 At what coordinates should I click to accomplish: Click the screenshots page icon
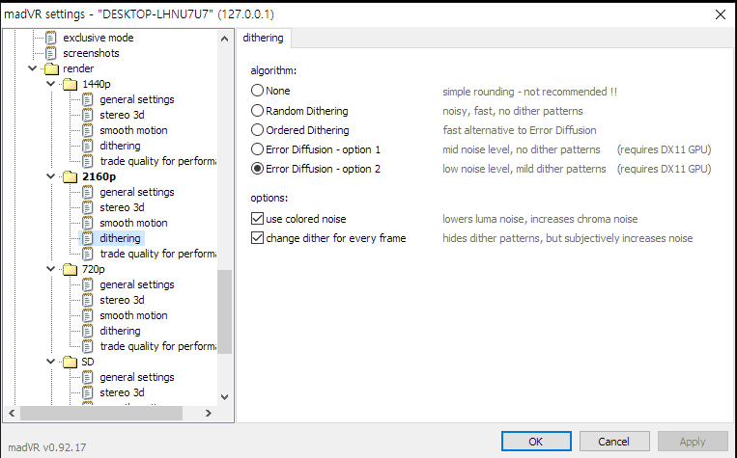51,53
